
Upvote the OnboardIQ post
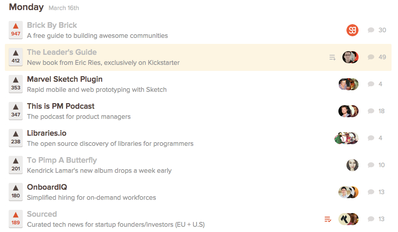point(16,192)
